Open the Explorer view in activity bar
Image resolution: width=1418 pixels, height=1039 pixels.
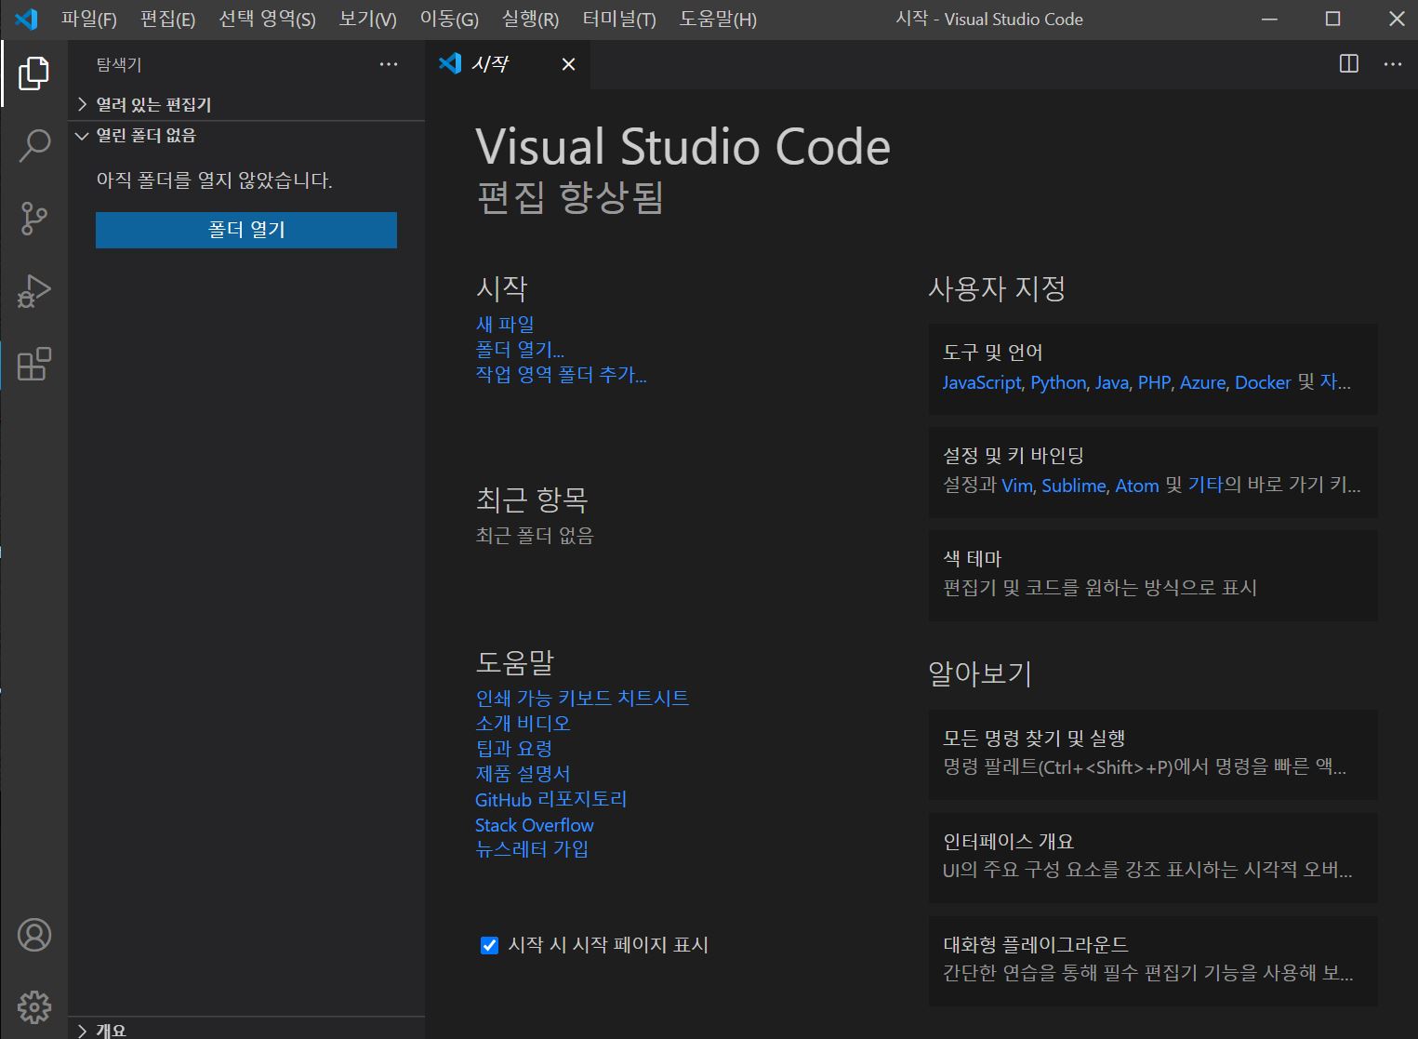click(33, 73)
